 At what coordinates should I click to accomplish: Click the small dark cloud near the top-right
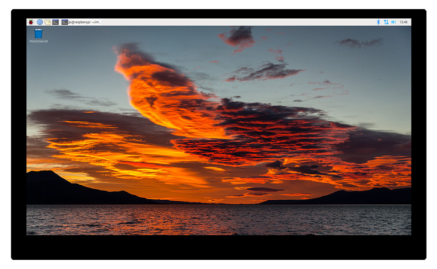(360, 43)
